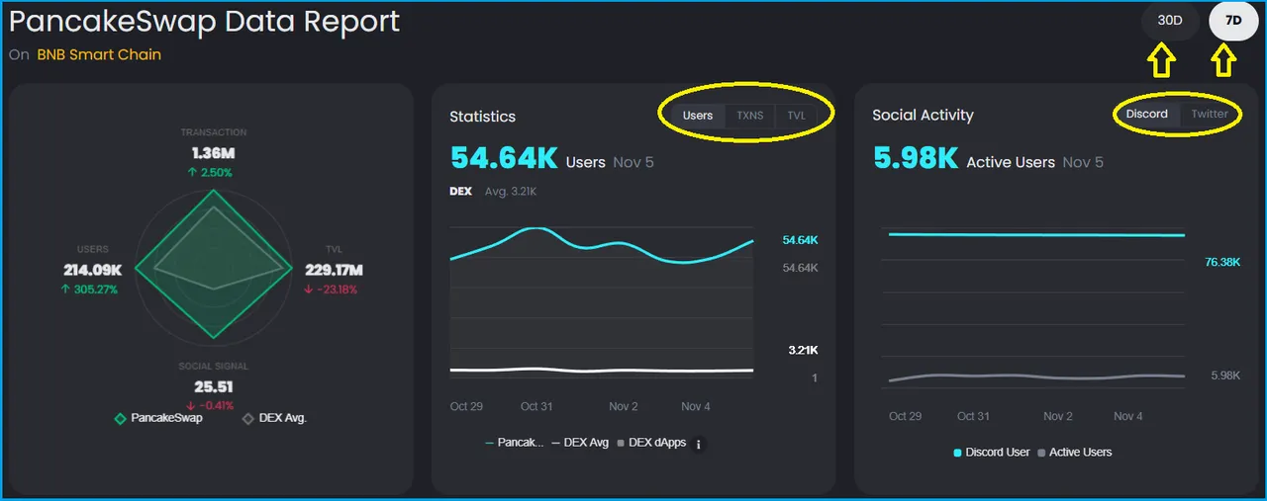Click the 1.36M transaction value
1267x501 pixels.
(x=214, y=153)
